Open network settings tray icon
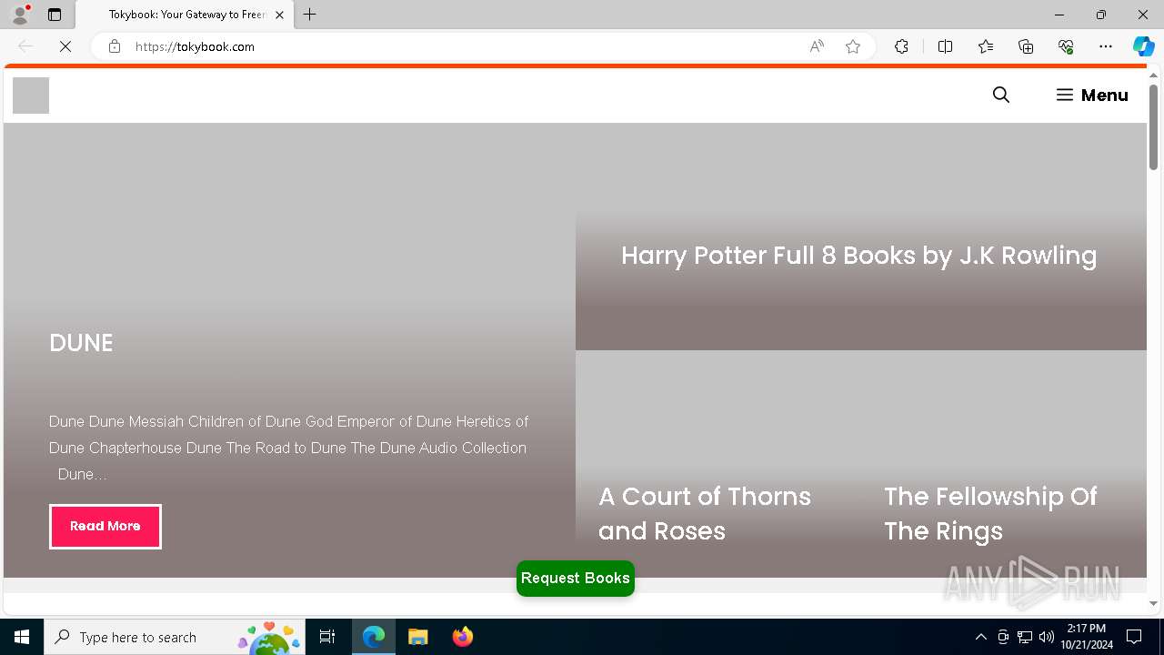 coord(1025,637)
